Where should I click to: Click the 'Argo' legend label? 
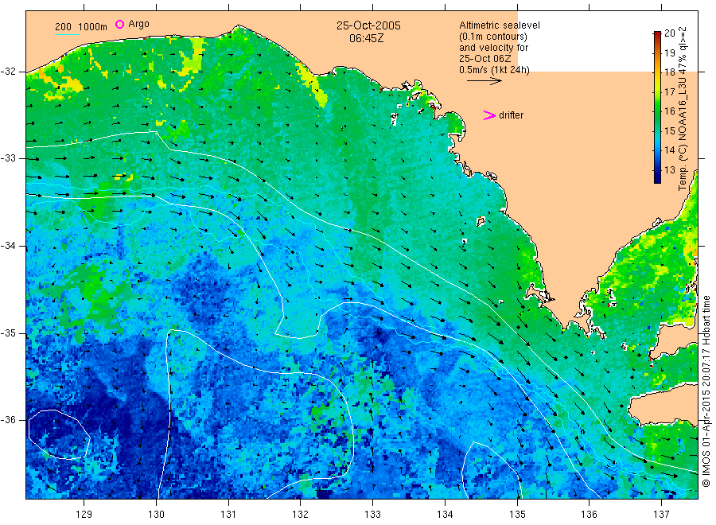138,24
